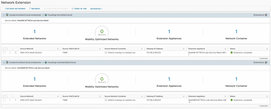Open the Advanced dropdown menu

click(x=96, y=9)
